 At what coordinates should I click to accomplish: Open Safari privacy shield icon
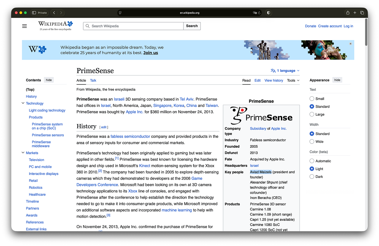point(269,13)
